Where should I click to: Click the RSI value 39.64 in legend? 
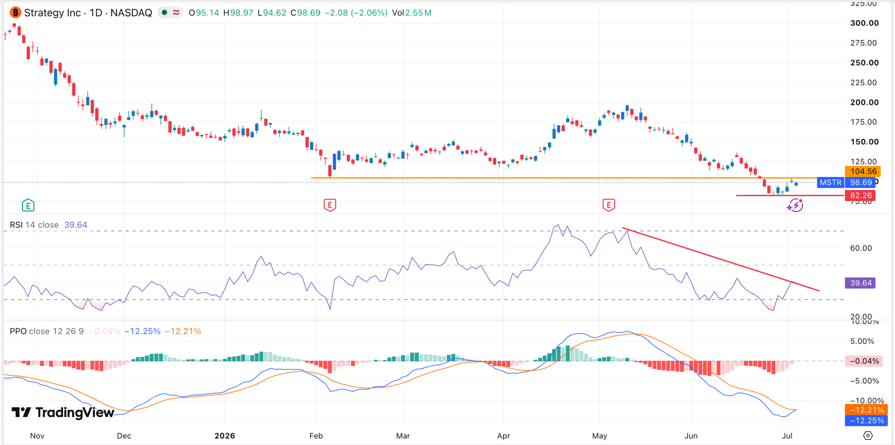click(x=76, y=225)
